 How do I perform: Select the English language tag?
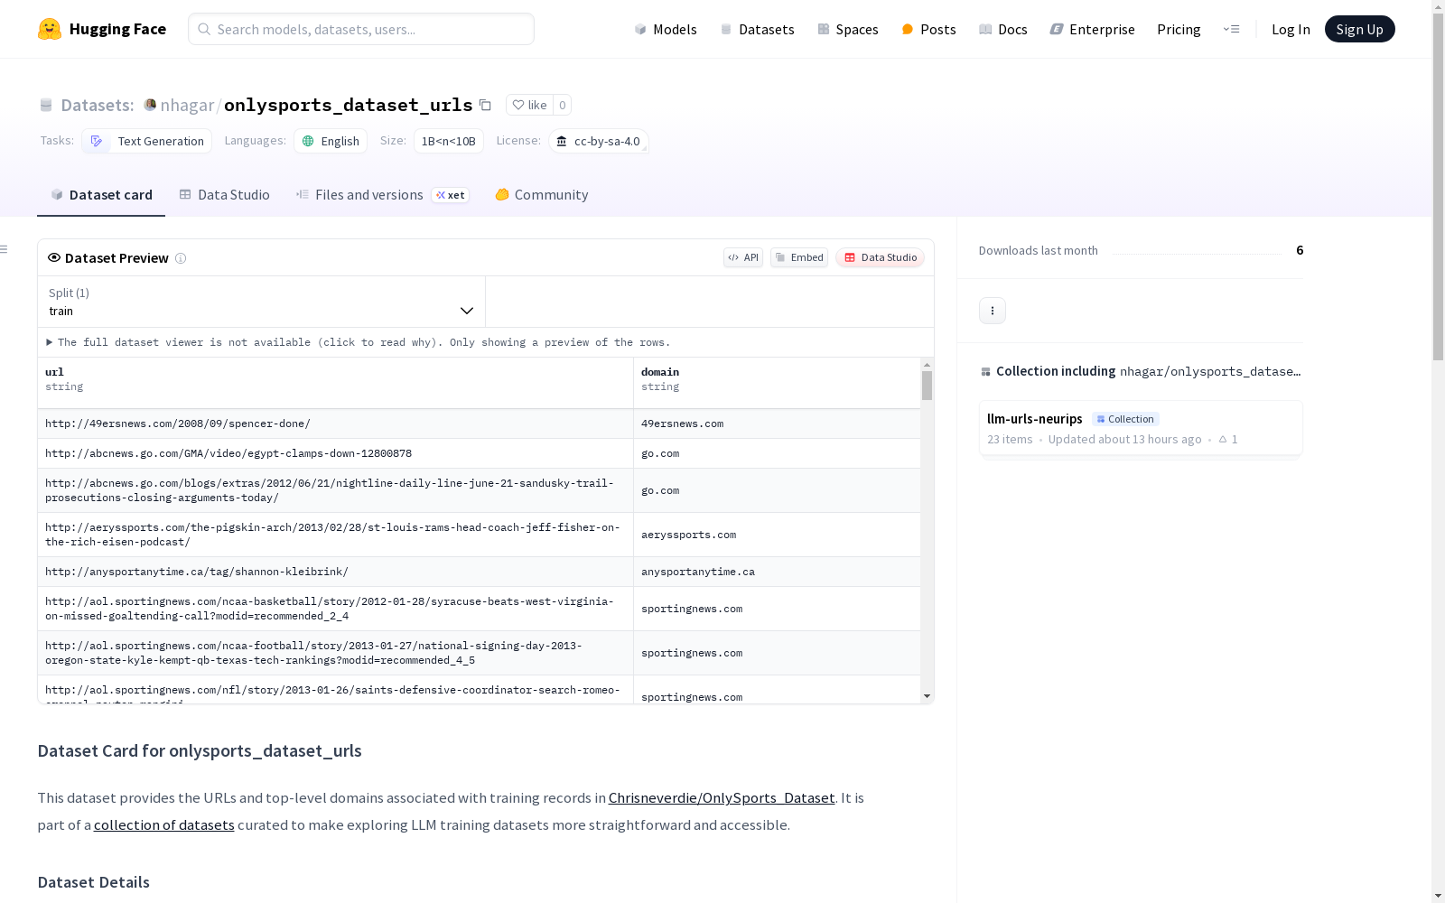pyautogui.click(x=331, y=141)
